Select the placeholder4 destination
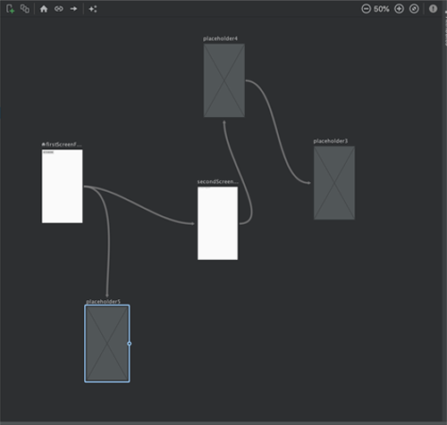Image resolution: width=447 pixels, height=425 pixels. click(224, 80)
